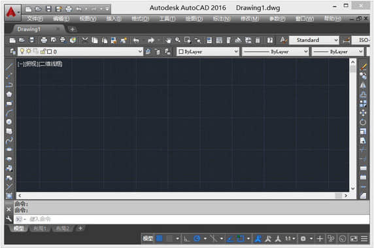Toggle snap mode in status bar
Viewport: 374px width, 248px height.
(169, 238)
